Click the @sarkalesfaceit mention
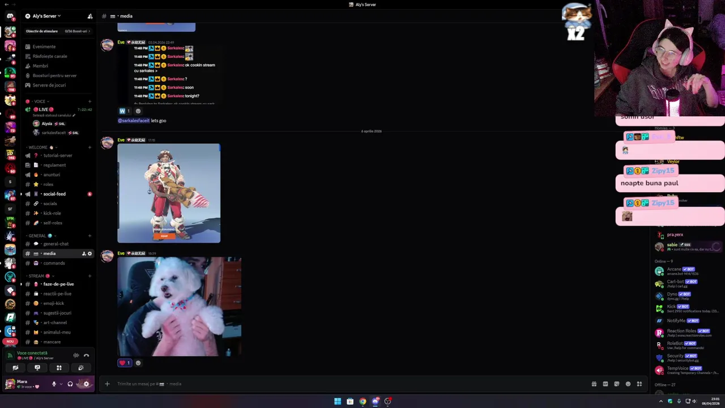The height and width of the screenshot is (408, 725). (x=134, y=121)
